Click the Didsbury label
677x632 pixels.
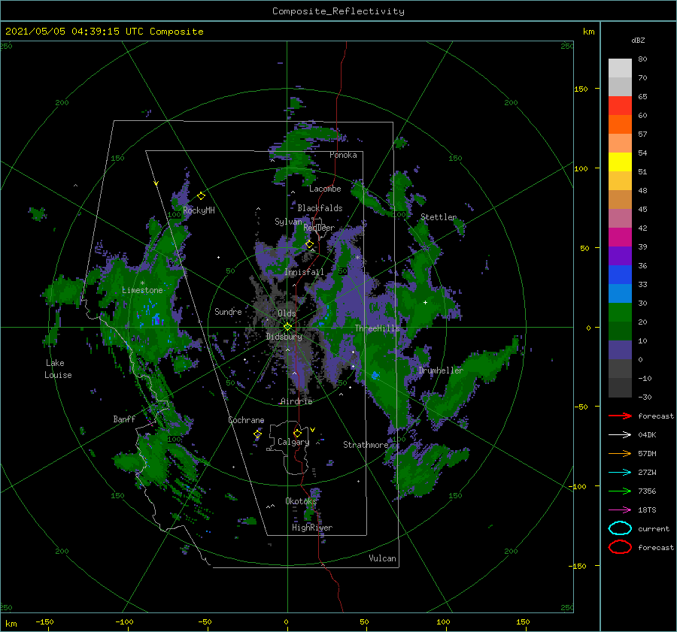(284, 337)
